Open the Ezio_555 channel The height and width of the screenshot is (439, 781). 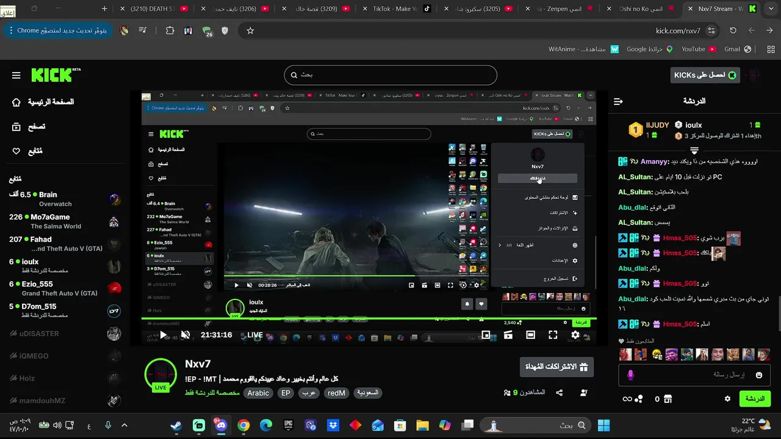pyautogui.click(x=65, y=288)
